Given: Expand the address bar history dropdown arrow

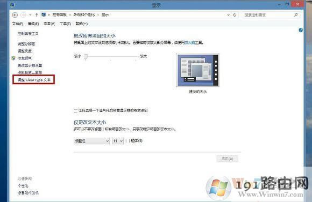Looking at the screenshot, I should (x=229, y=15).
